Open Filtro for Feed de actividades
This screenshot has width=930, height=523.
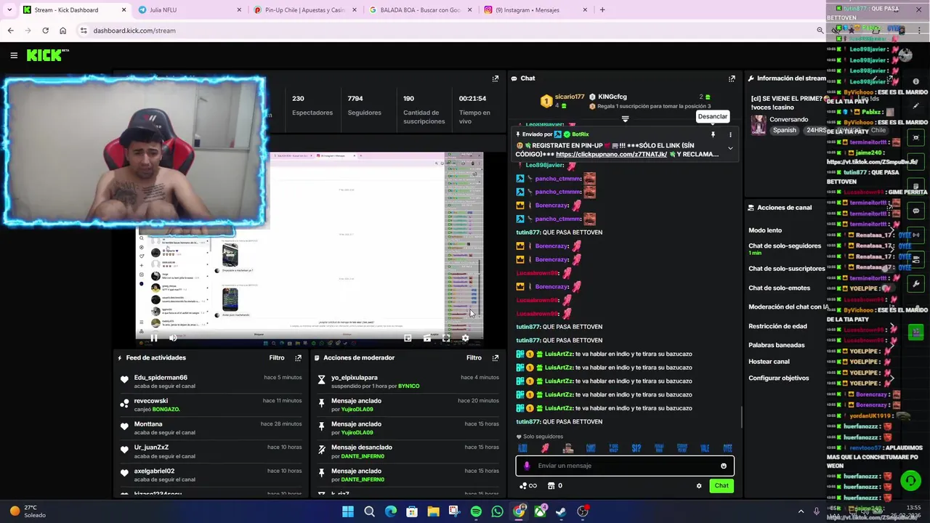pos(277,358)
